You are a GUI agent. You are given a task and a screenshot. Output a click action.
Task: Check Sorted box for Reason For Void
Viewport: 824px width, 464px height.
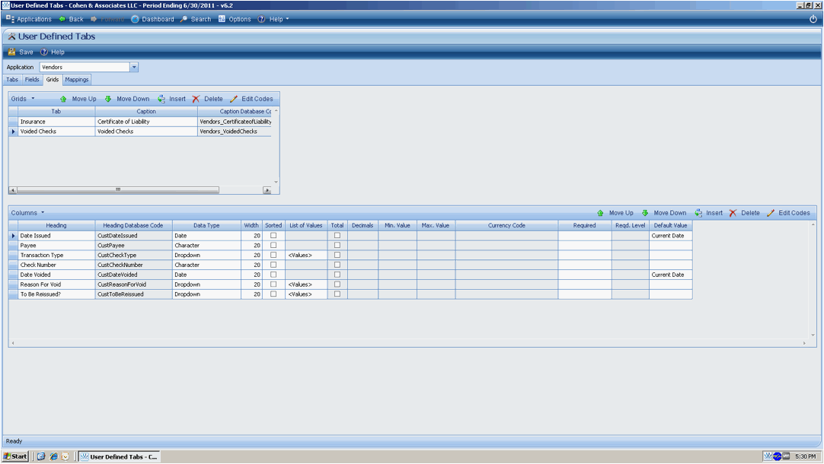click(273, 284)
